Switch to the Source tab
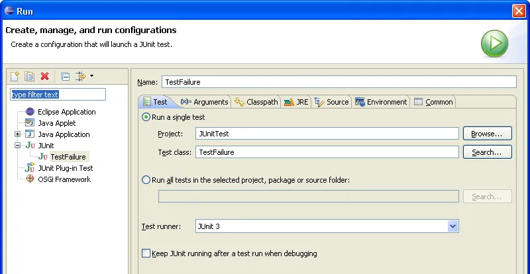This screenshot has height=274, width=530. pos(332,102)
